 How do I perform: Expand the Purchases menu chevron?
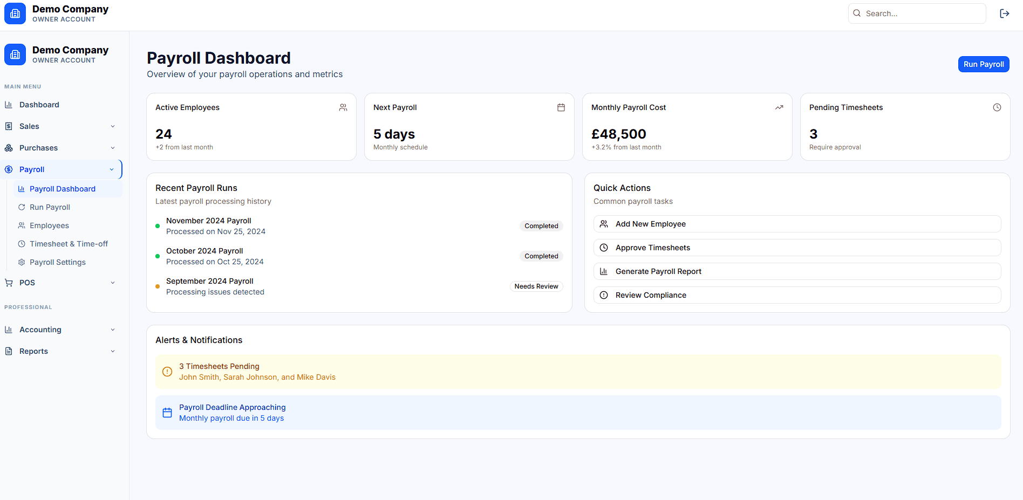coord(113,148)
